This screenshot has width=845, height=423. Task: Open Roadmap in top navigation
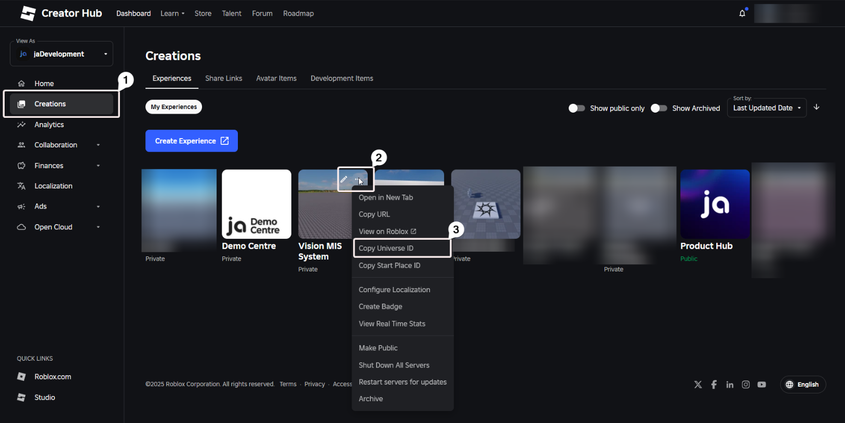click(299, 13)
